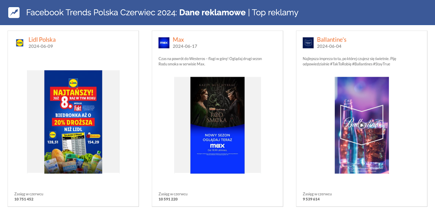Click the Max ad description text
The width and height of the screenshot is (435, 214).
click(210, 61)
